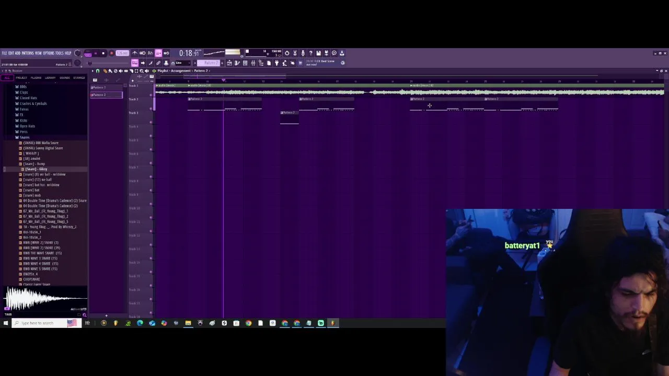Open the TOOLS menu
Image resolution: width=669 pixels, height=376 pixels.
coord(60,53)
